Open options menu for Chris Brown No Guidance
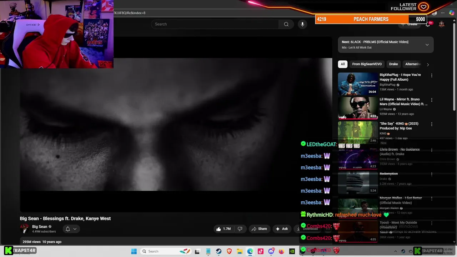This screenshot has width=457, height=257. coord(432,150)
